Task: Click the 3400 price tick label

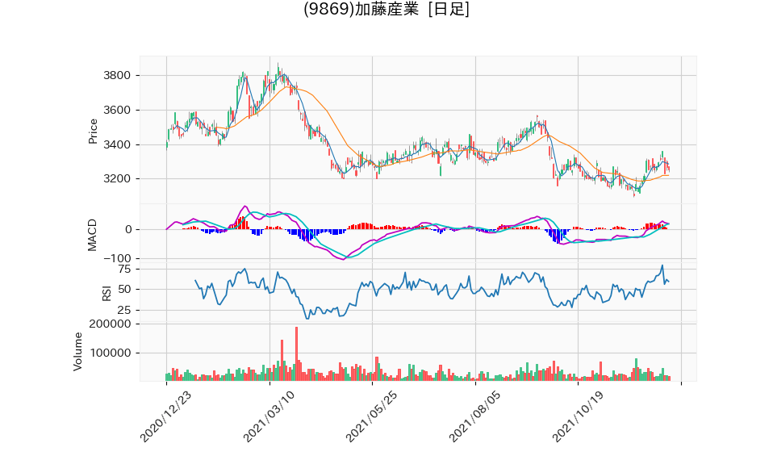Action: coord(117,144)
